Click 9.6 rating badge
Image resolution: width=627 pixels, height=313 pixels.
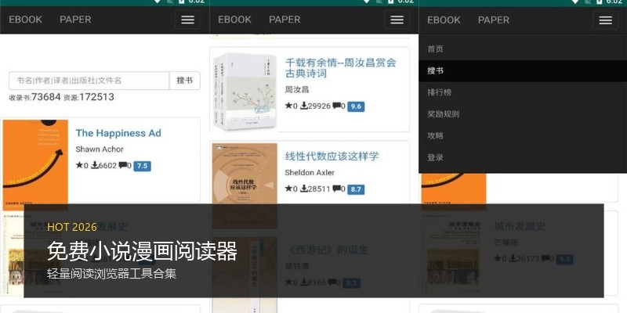coord(356,106)
